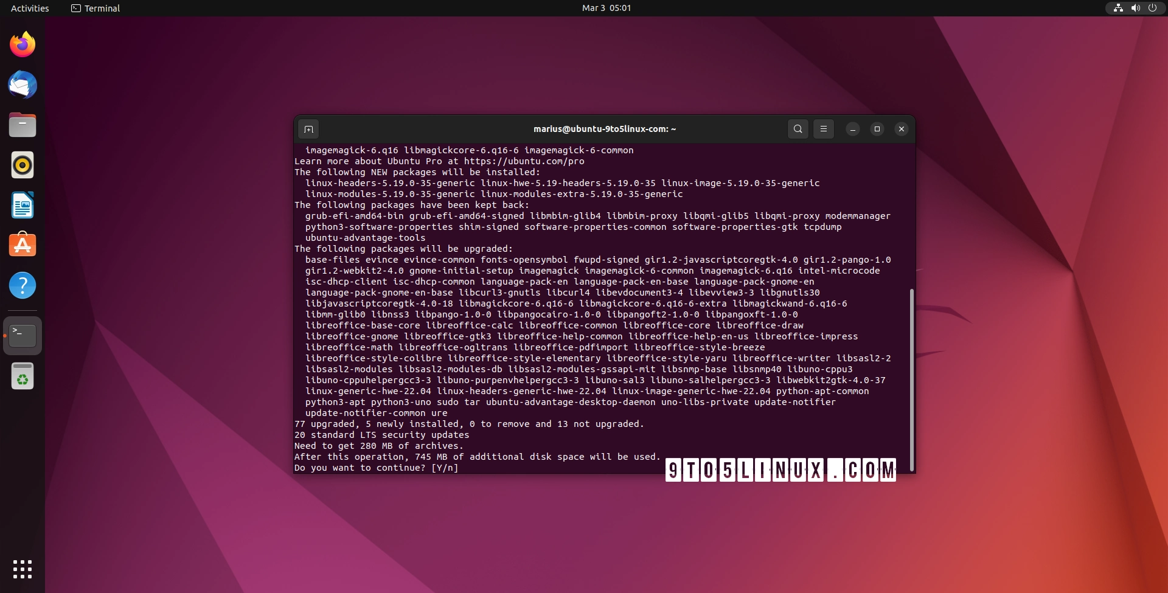This screenshot has height=593, width=1168.
Task: Start the Rhythmbox music player
Action: [x=23, y=165]
